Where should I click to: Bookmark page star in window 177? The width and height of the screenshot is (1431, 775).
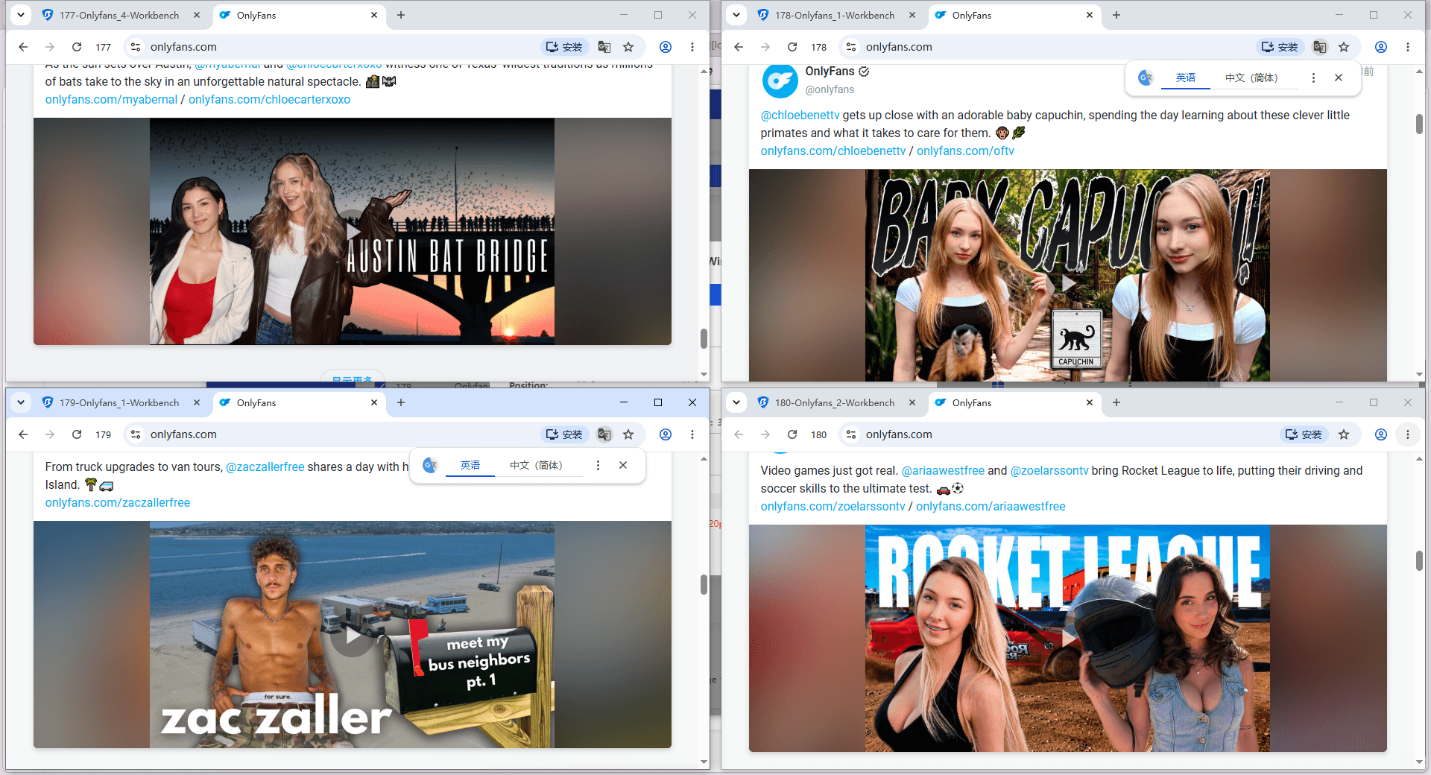(628, 47)
